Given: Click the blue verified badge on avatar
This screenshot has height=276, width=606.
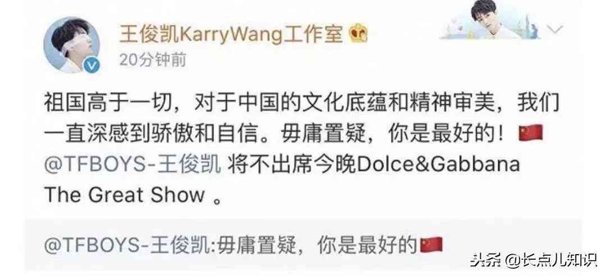Looking at the screenshot, I should click(x=91, y=66).
